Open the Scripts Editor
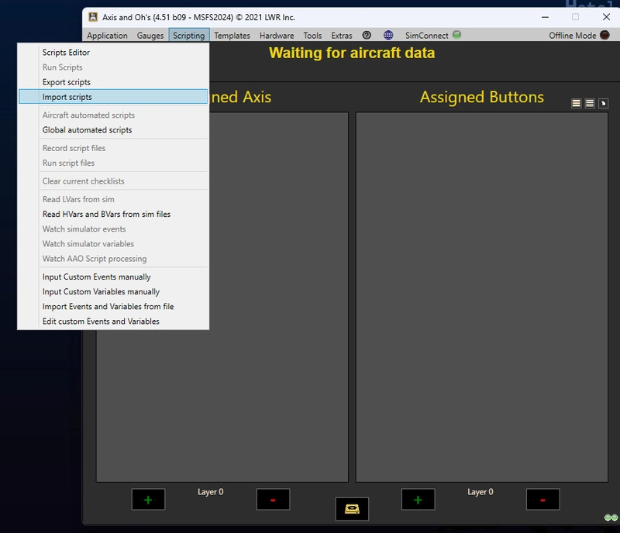 point(65,53)
